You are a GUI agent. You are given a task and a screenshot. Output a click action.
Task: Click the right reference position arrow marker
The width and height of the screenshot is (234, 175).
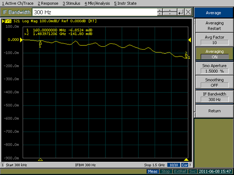(189, 40)
